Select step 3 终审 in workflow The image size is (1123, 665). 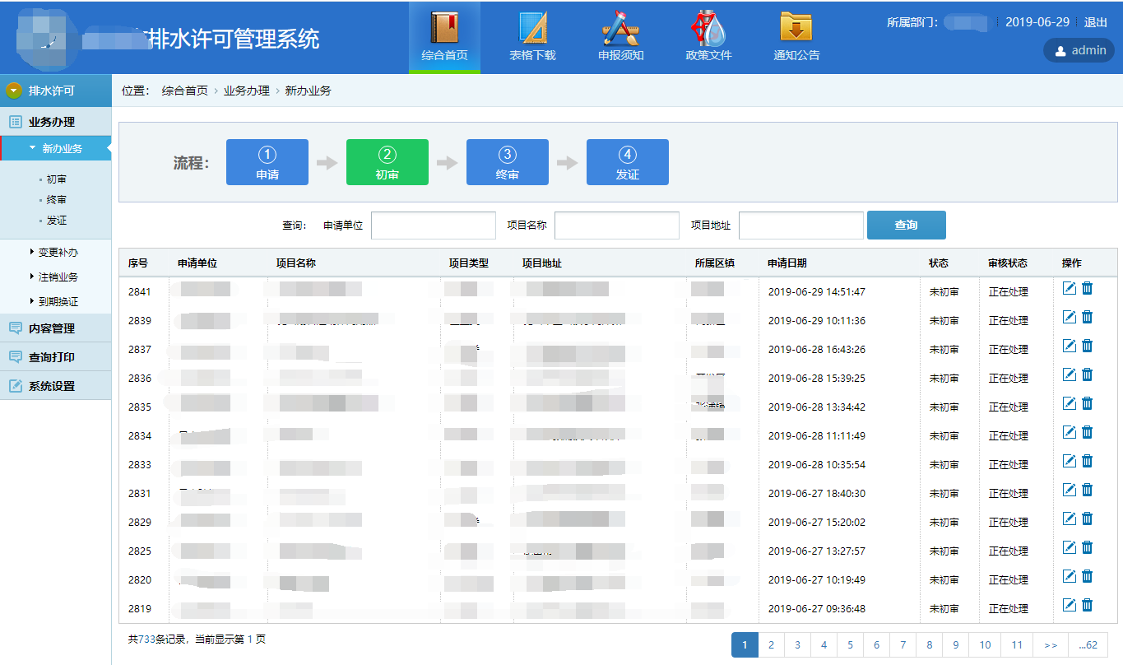[507, 162]
